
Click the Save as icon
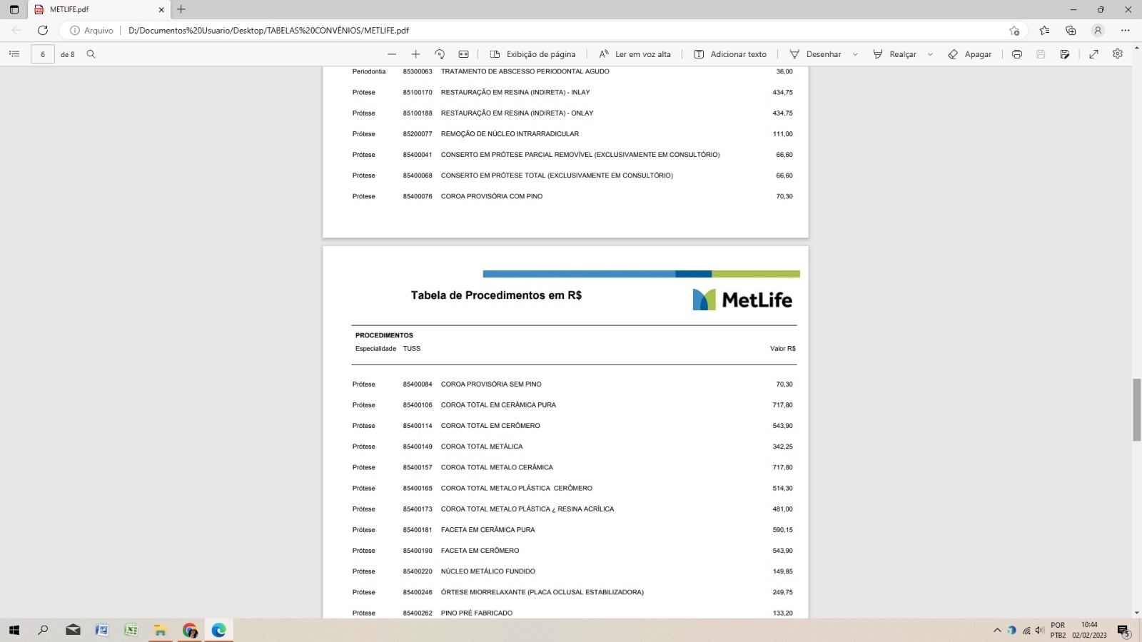tap(1065, 54)
